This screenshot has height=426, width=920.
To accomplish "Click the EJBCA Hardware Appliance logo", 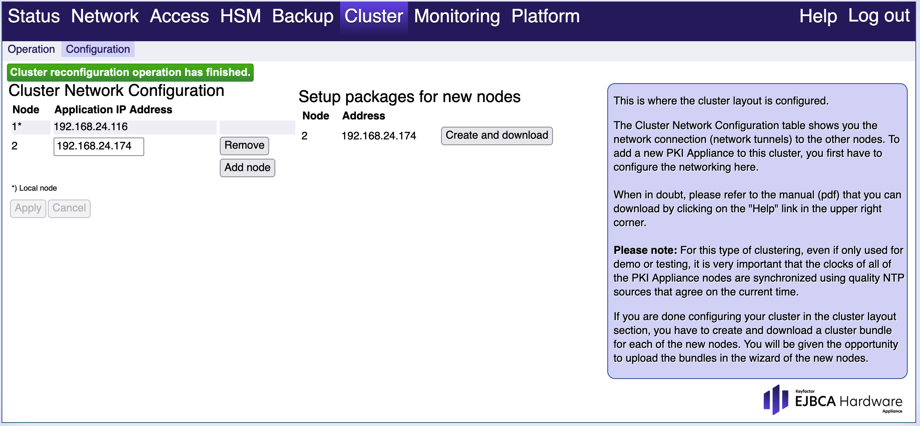I will coord(833,400).
